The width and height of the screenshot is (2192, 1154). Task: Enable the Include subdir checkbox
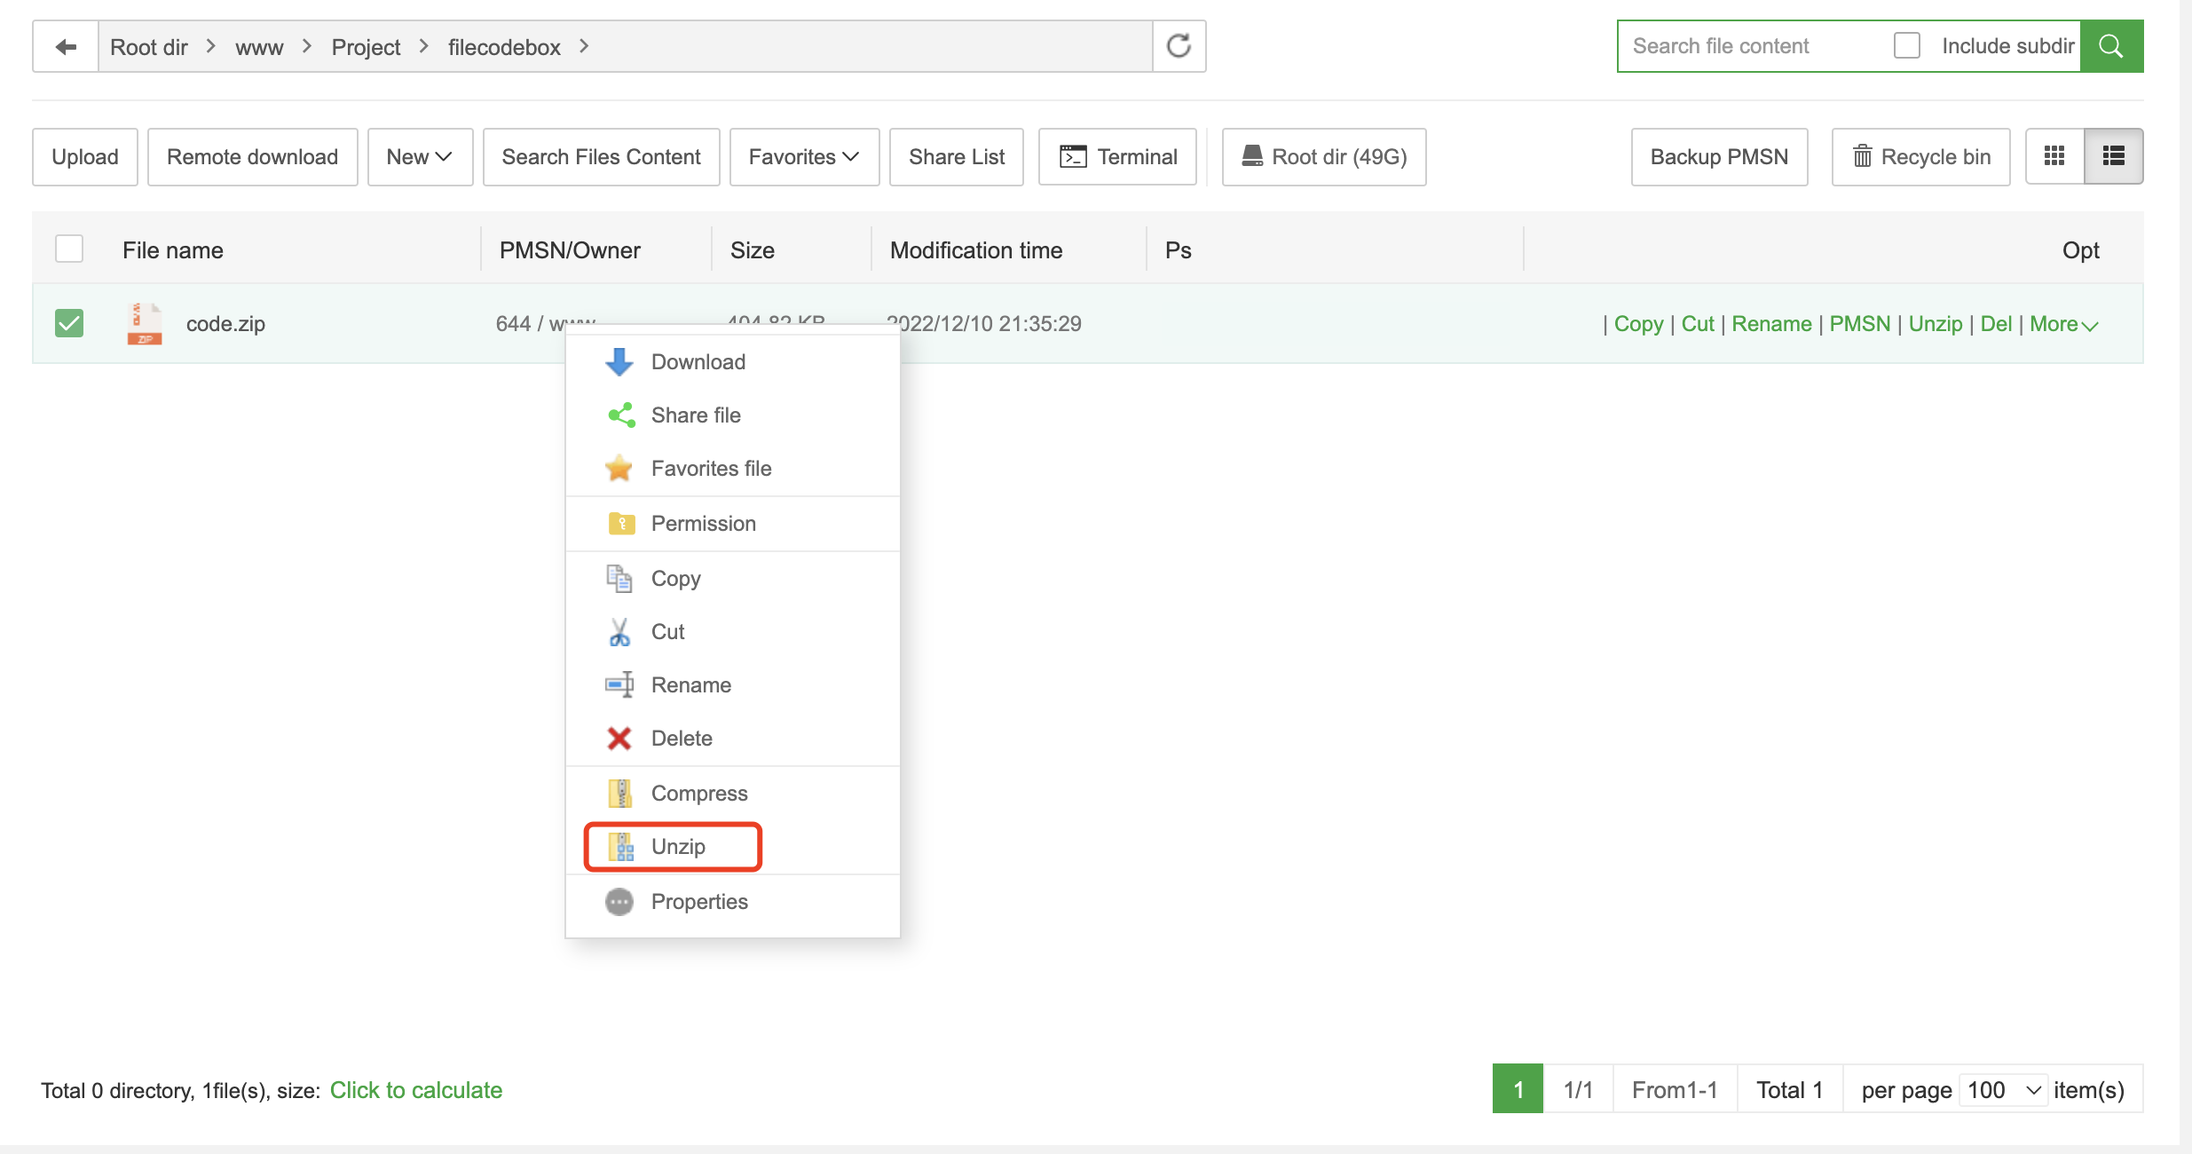(1906, 45)
